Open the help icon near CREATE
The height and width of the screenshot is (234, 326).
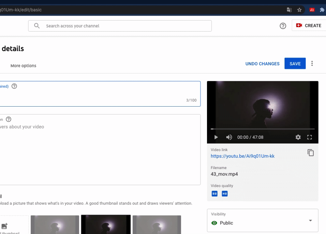[x=283, y=26]
